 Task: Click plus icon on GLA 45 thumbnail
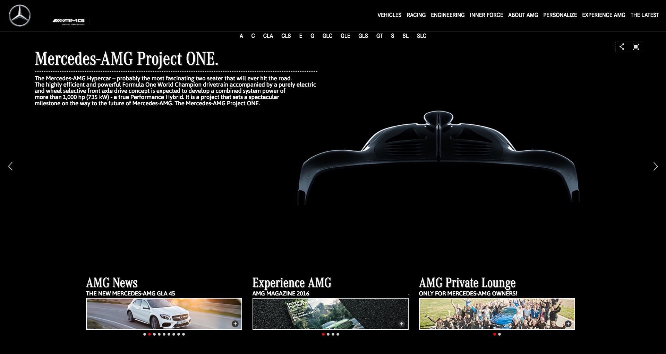click(x=235, y=324)
